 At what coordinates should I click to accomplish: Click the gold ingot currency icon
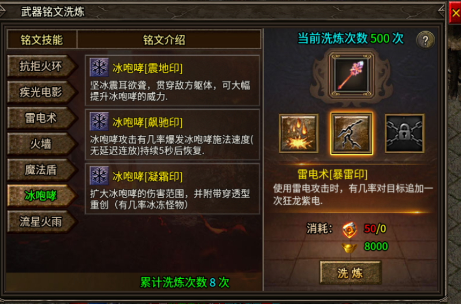pos(350,247)
